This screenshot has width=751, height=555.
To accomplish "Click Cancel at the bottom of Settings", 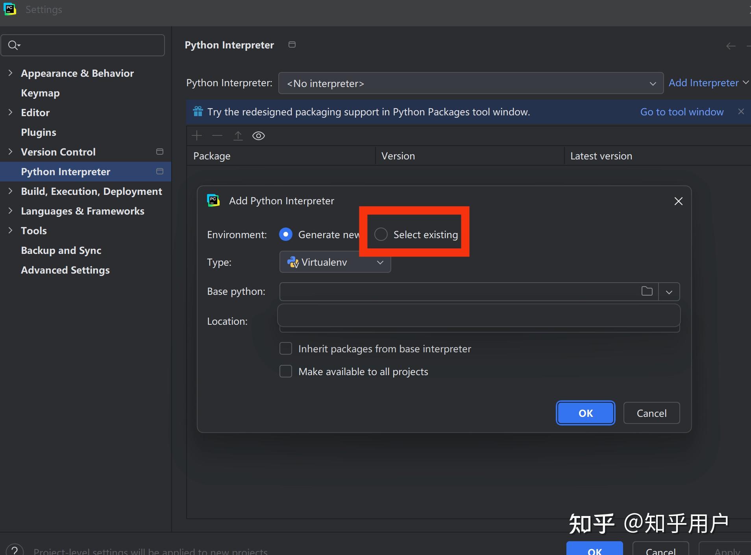I will click(661, 549).
